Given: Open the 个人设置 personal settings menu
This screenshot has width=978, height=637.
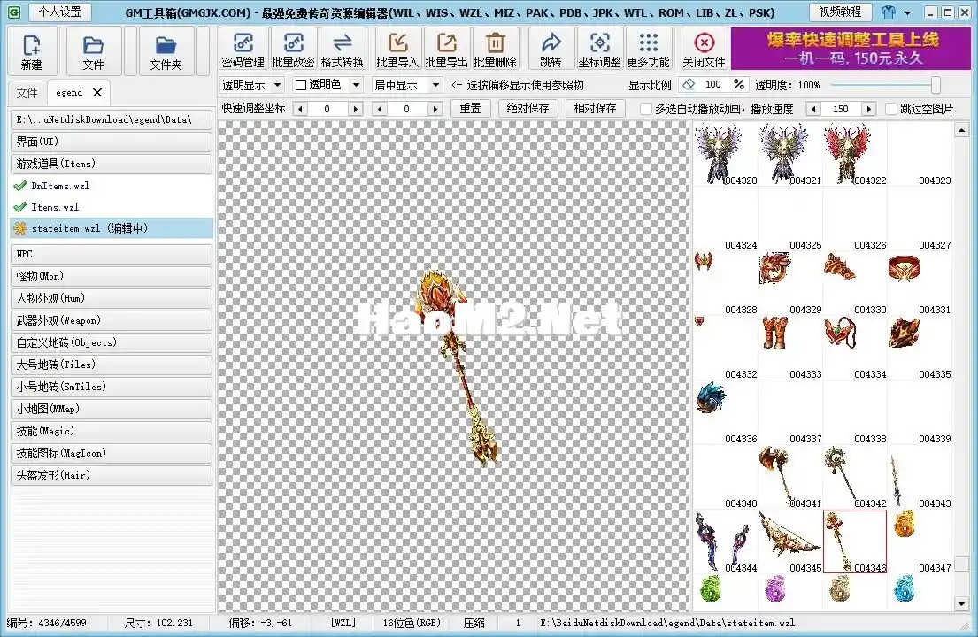Looking at the screenshot, I should tap(60, 12).
